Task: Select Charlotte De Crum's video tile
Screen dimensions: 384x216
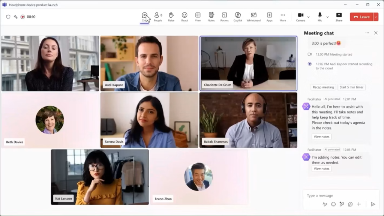Action: click(248, 63)
